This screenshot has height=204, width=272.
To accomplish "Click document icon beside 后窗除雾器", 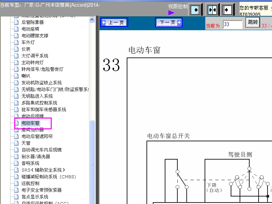I will coord(16,22).
